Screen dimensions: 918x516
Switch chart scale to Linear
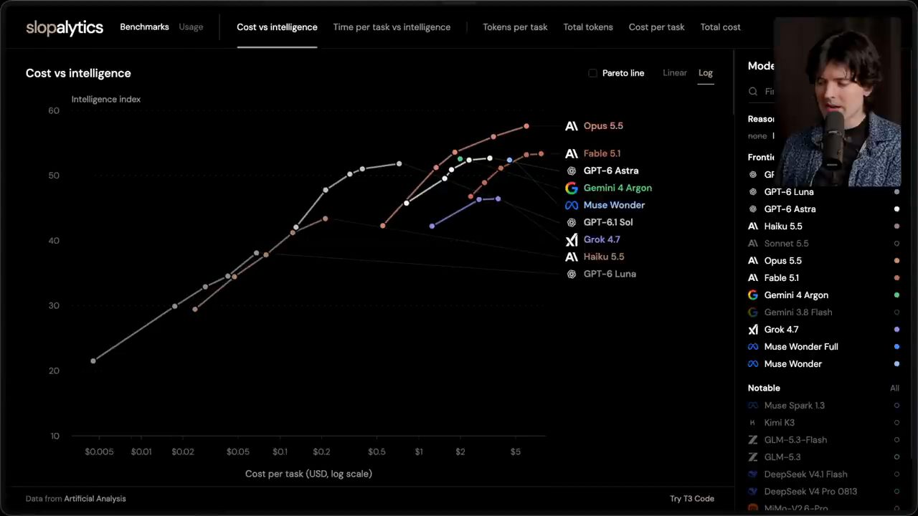[675, 73]
